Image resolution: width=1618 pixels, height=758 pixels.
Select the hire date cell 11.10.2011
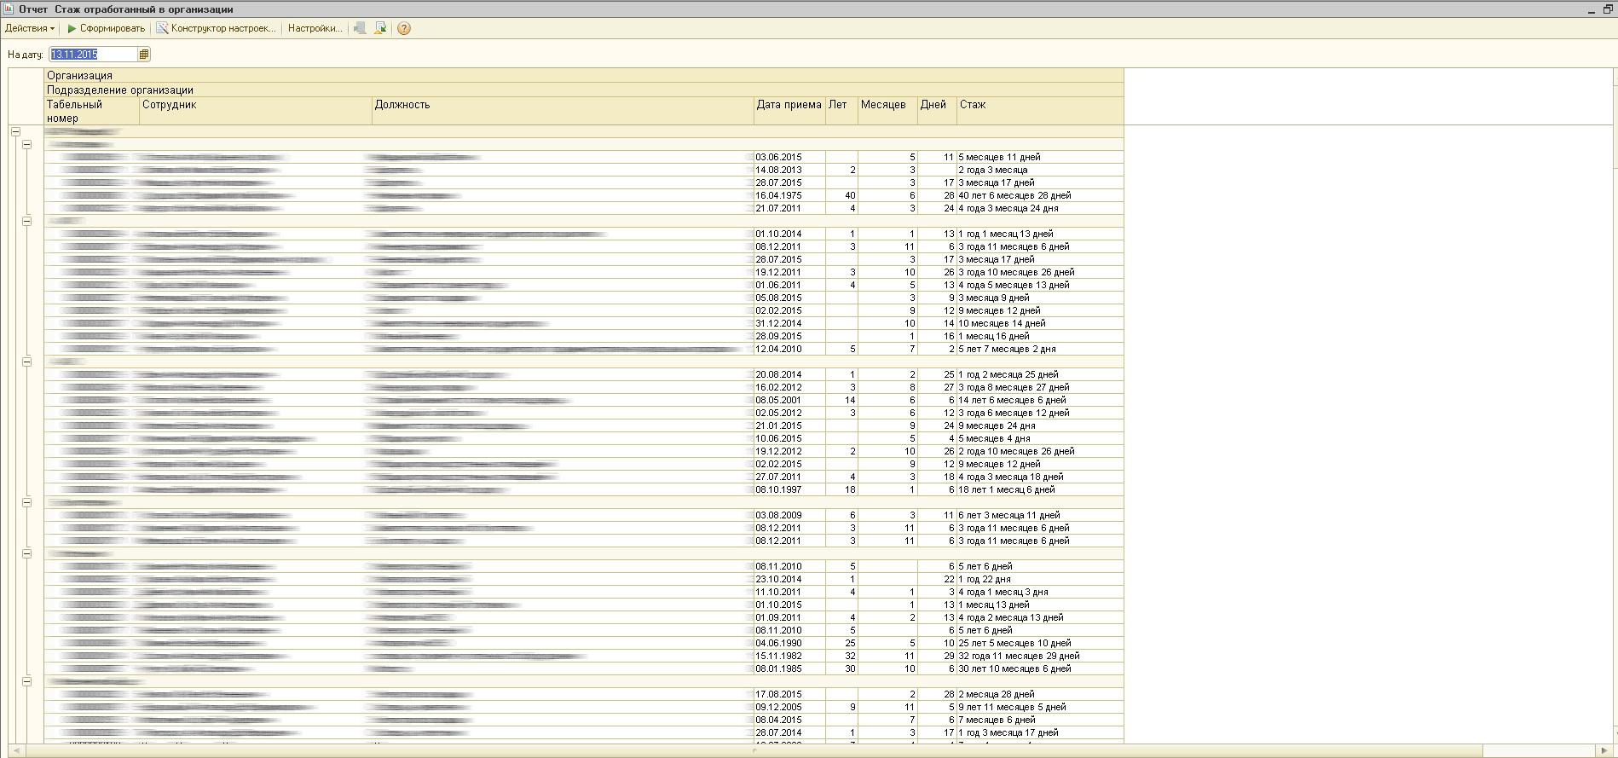point(789,593)
